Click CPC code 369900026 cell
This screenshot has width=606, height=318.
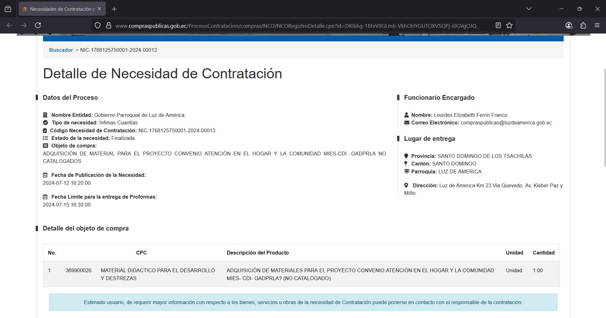[79, 270]
